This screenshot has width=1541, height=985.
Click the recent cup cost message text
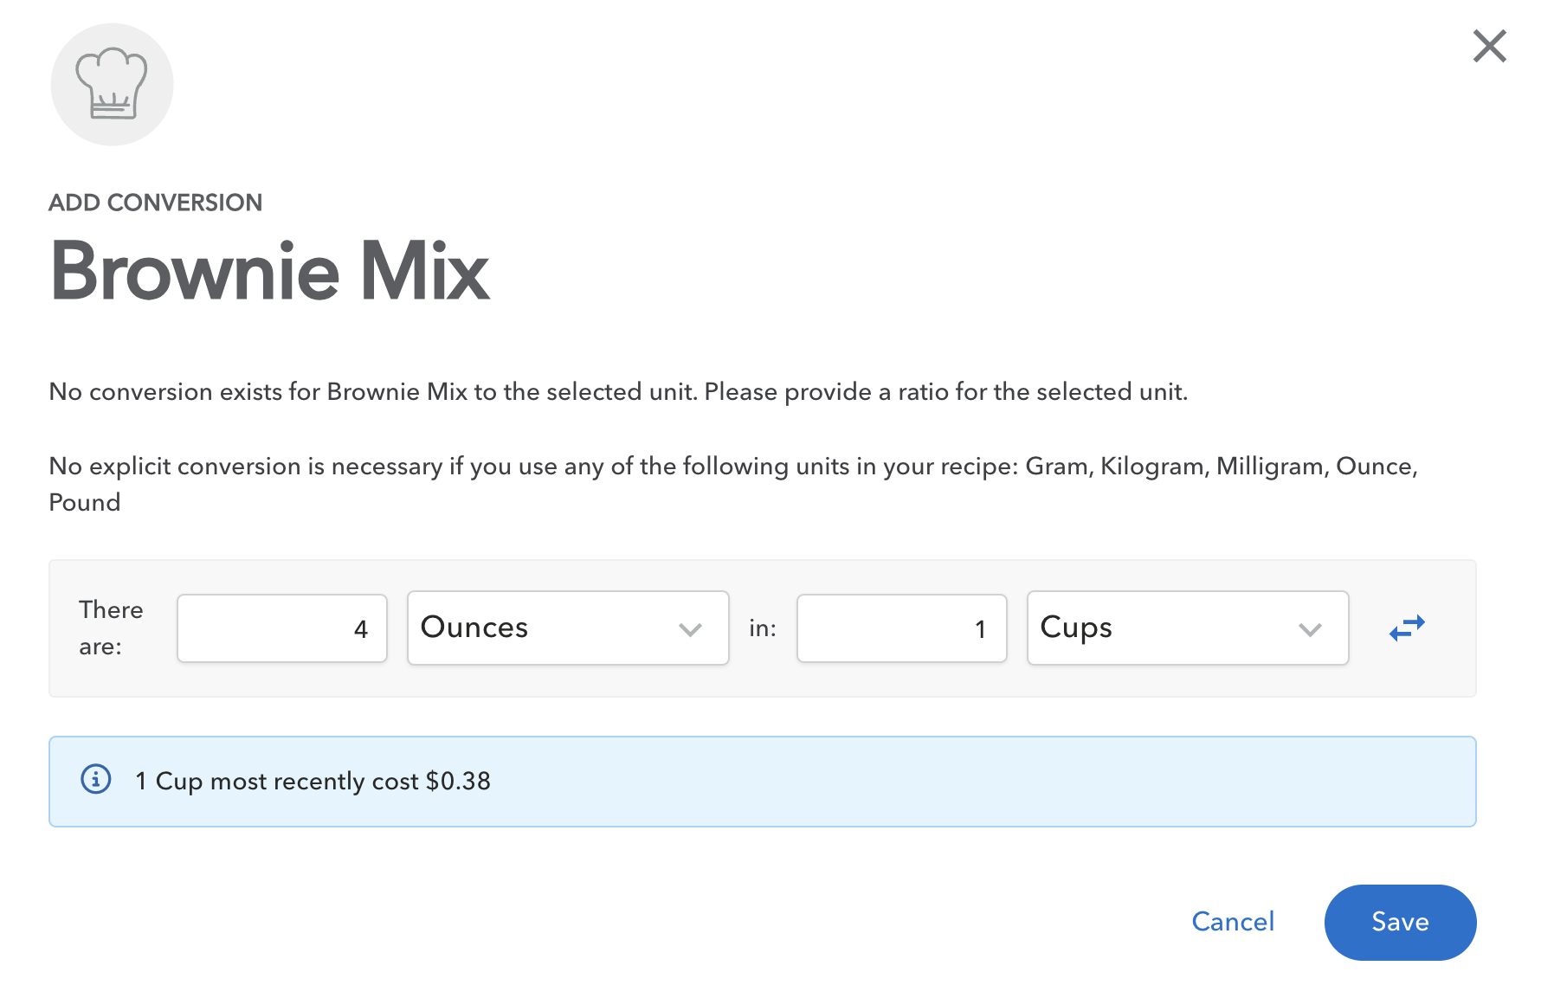click(313, 782)
